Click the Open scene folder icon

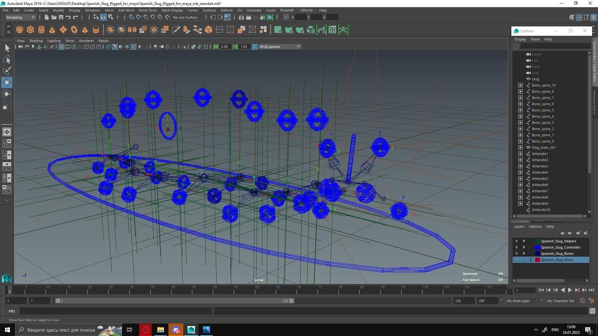pyautogui.click(x=54, y=17)
